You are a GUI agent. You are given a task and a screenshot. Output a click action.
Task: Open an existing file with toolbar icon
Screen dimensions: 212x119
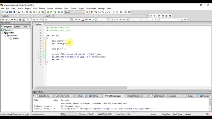coord(7,12)
